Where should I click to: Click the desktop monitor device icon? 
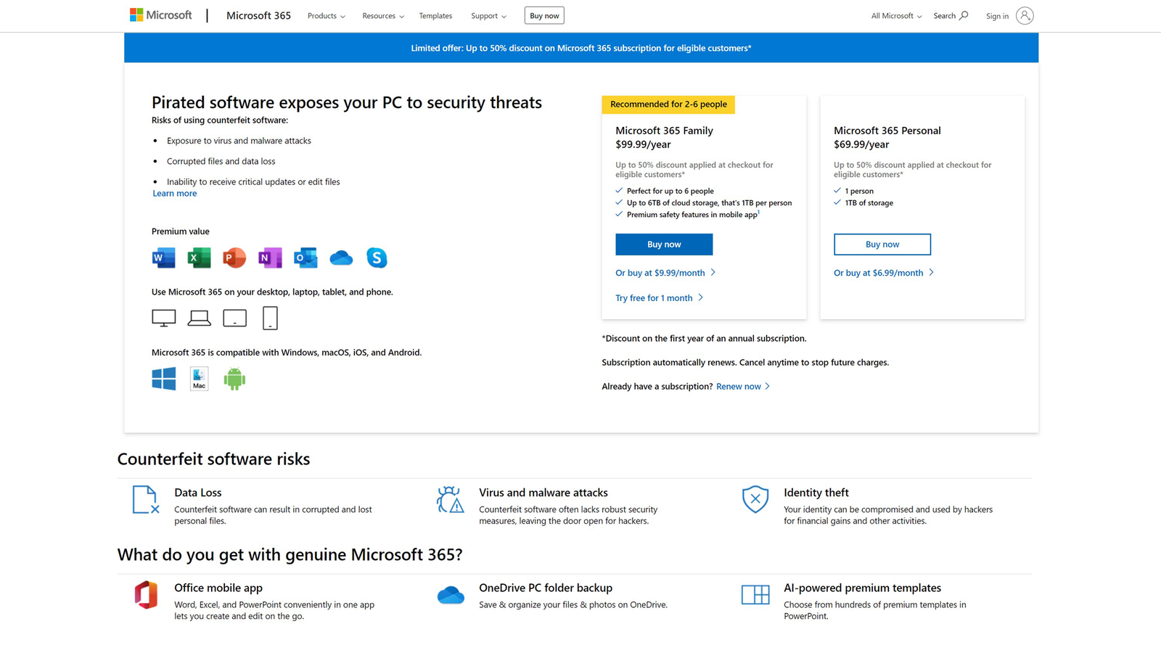164,318
